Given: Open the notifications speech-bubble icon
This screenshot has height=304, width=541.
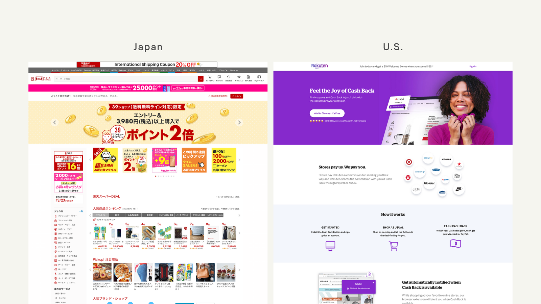Looking at the screenshot, I should (x=219, y=77).
